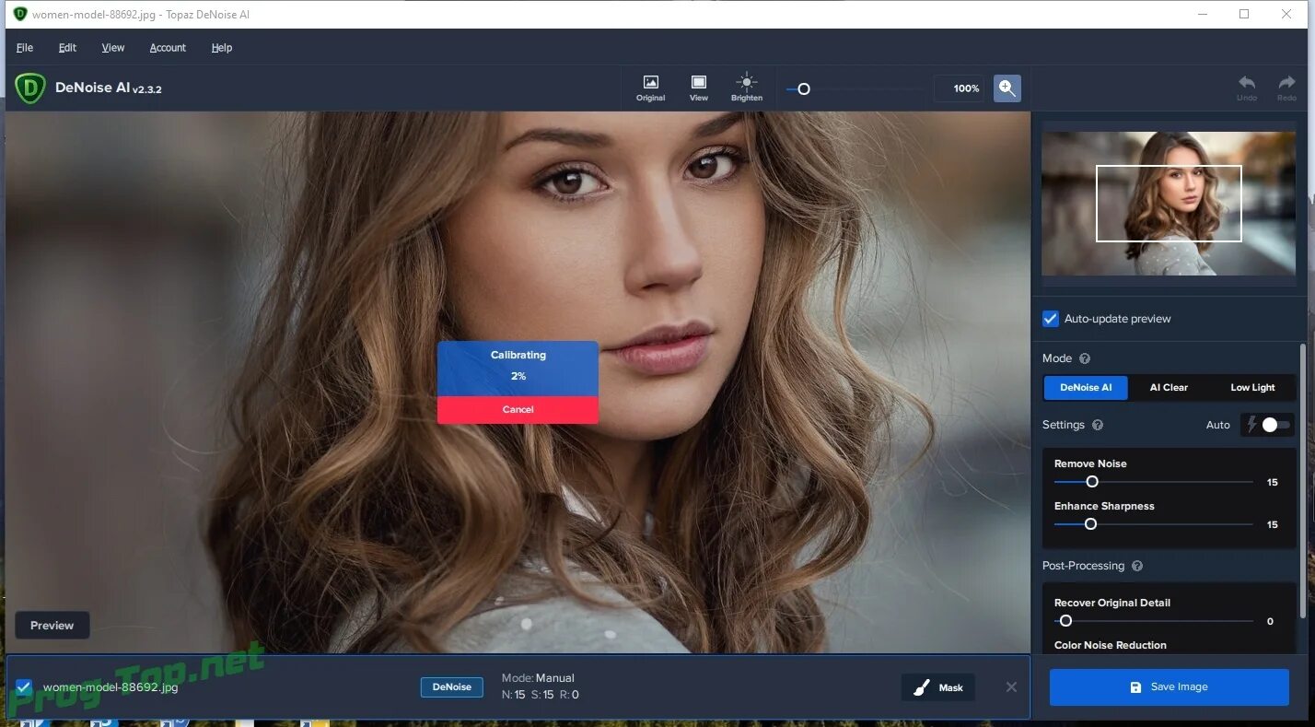Open the File menu
This screenshot has width=1315, height=727.
(25, 48)
